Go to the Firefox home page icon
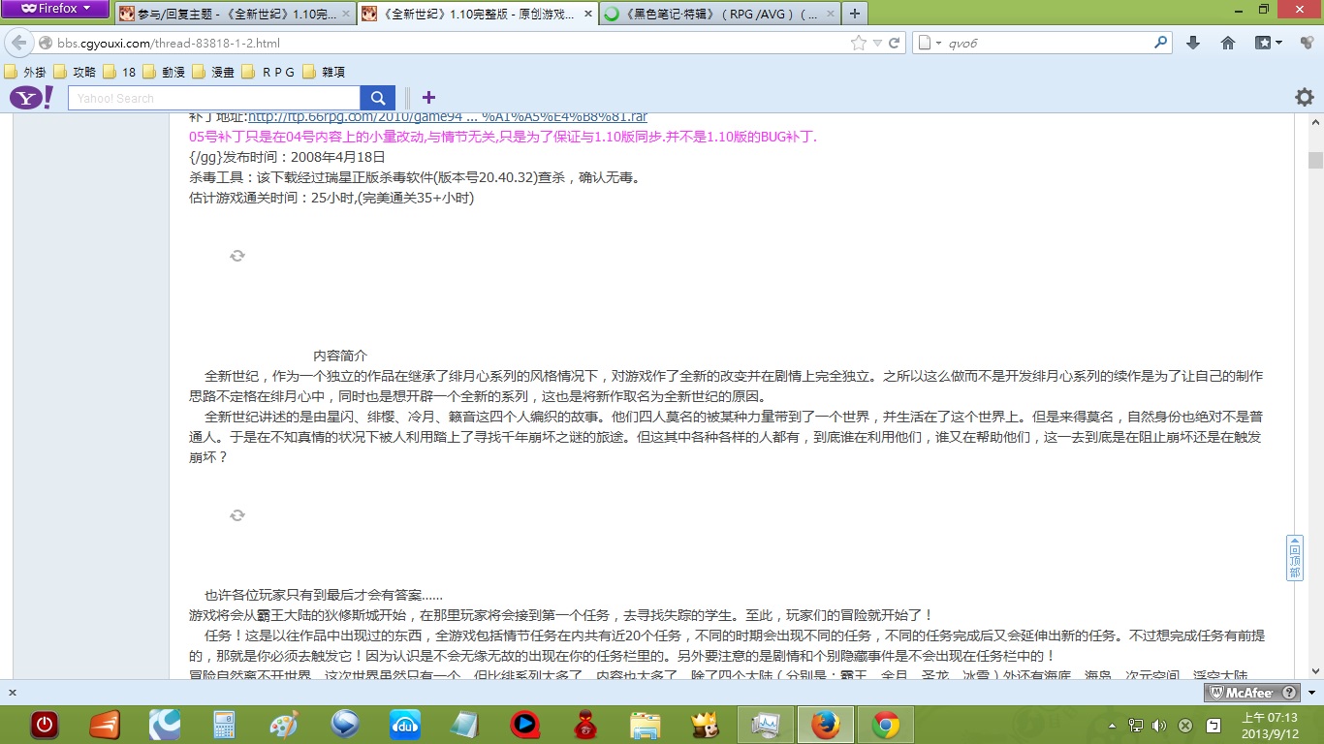1324x744 pixels. 1228,44
